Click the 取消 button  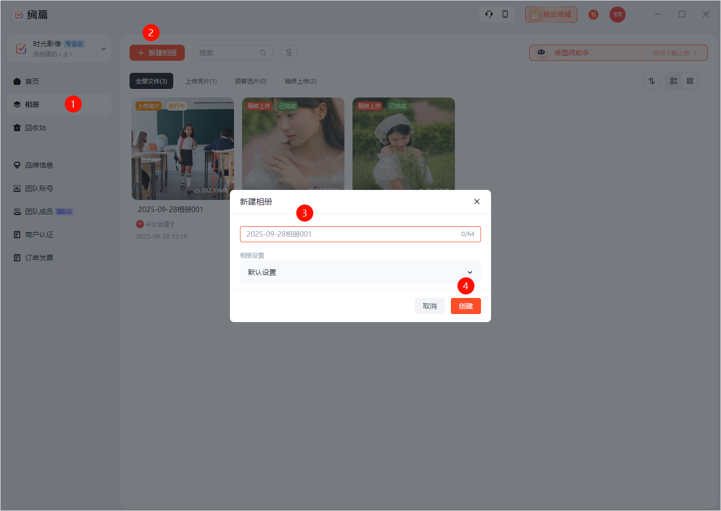(x=429, y=306)
